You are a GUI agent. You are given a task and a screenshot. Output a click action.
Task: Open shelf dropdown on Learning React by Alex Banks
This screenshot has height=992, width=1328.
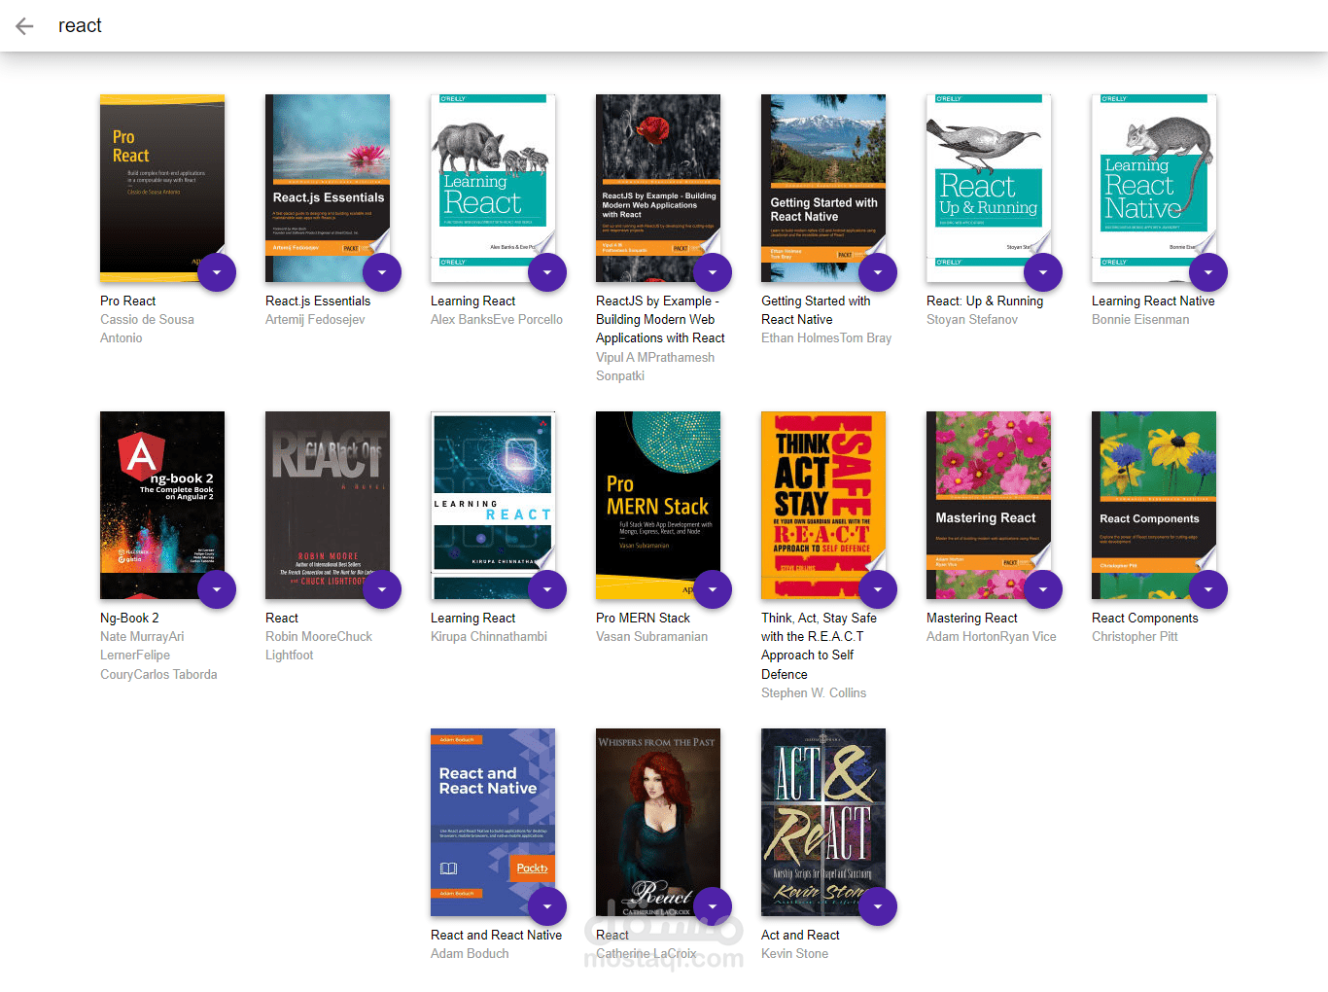[547, 272]
